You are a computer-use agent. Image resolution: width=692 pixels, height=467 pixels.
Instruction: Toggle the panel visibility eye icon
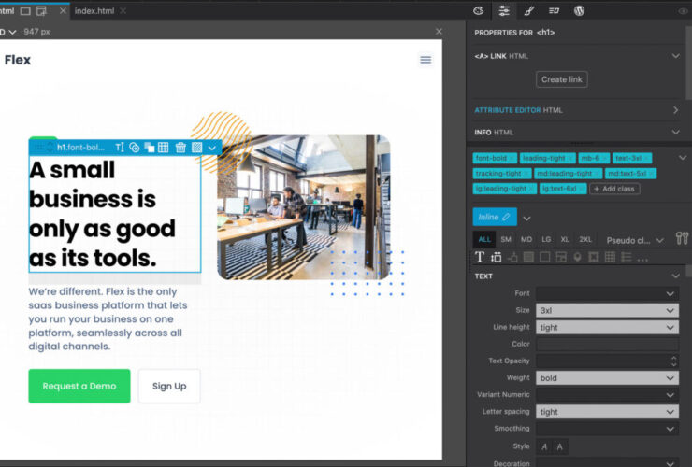pyautogui.click(x=683, y=11)
